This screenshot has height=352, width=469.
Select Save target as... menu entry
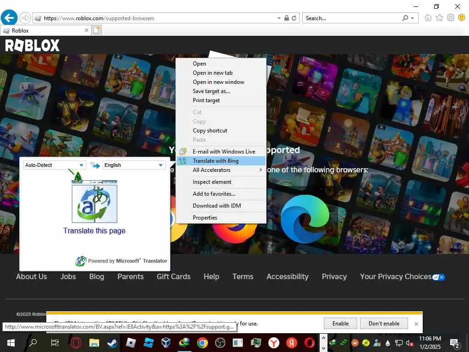click(221, 91)
